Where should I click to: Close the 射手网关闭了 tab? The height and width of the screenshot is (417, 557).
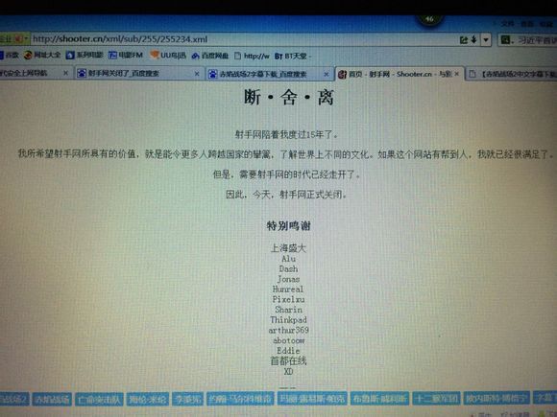[197, 74]
